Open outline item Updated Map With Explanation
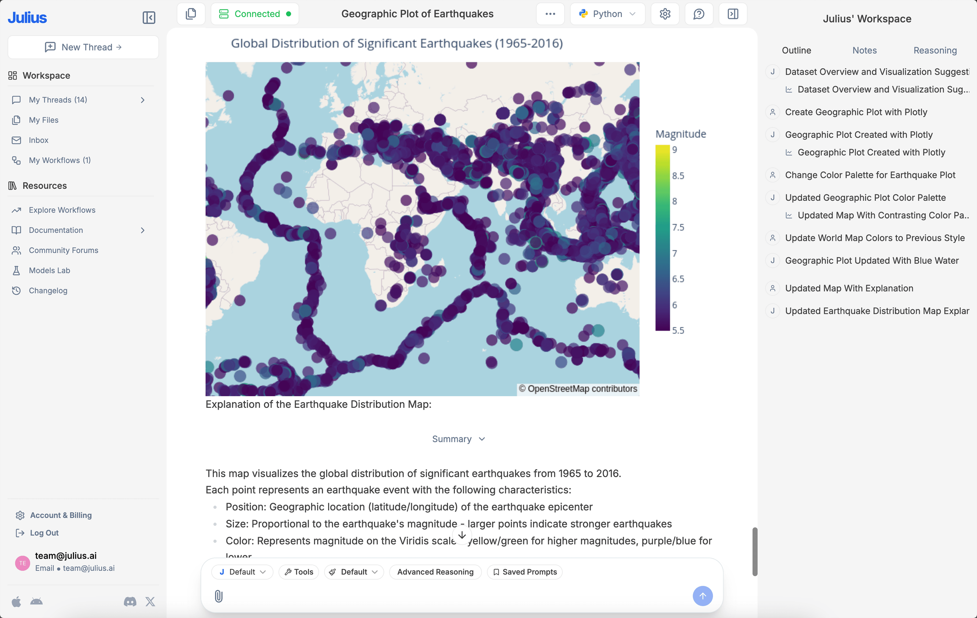977x618 pixels. pos(849,288)
